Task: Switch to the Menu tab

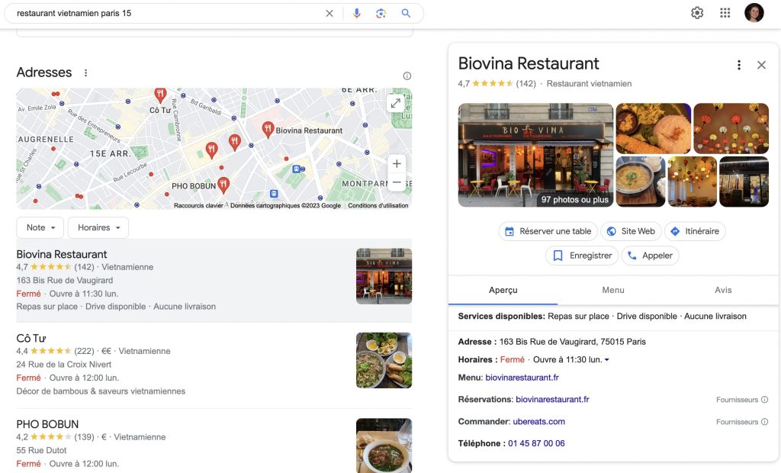Action: click(613, 290)
